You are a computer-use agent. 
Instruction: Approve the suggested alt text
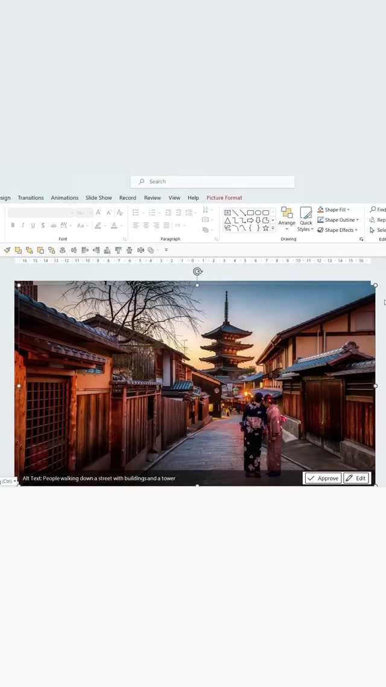(322, 478)
